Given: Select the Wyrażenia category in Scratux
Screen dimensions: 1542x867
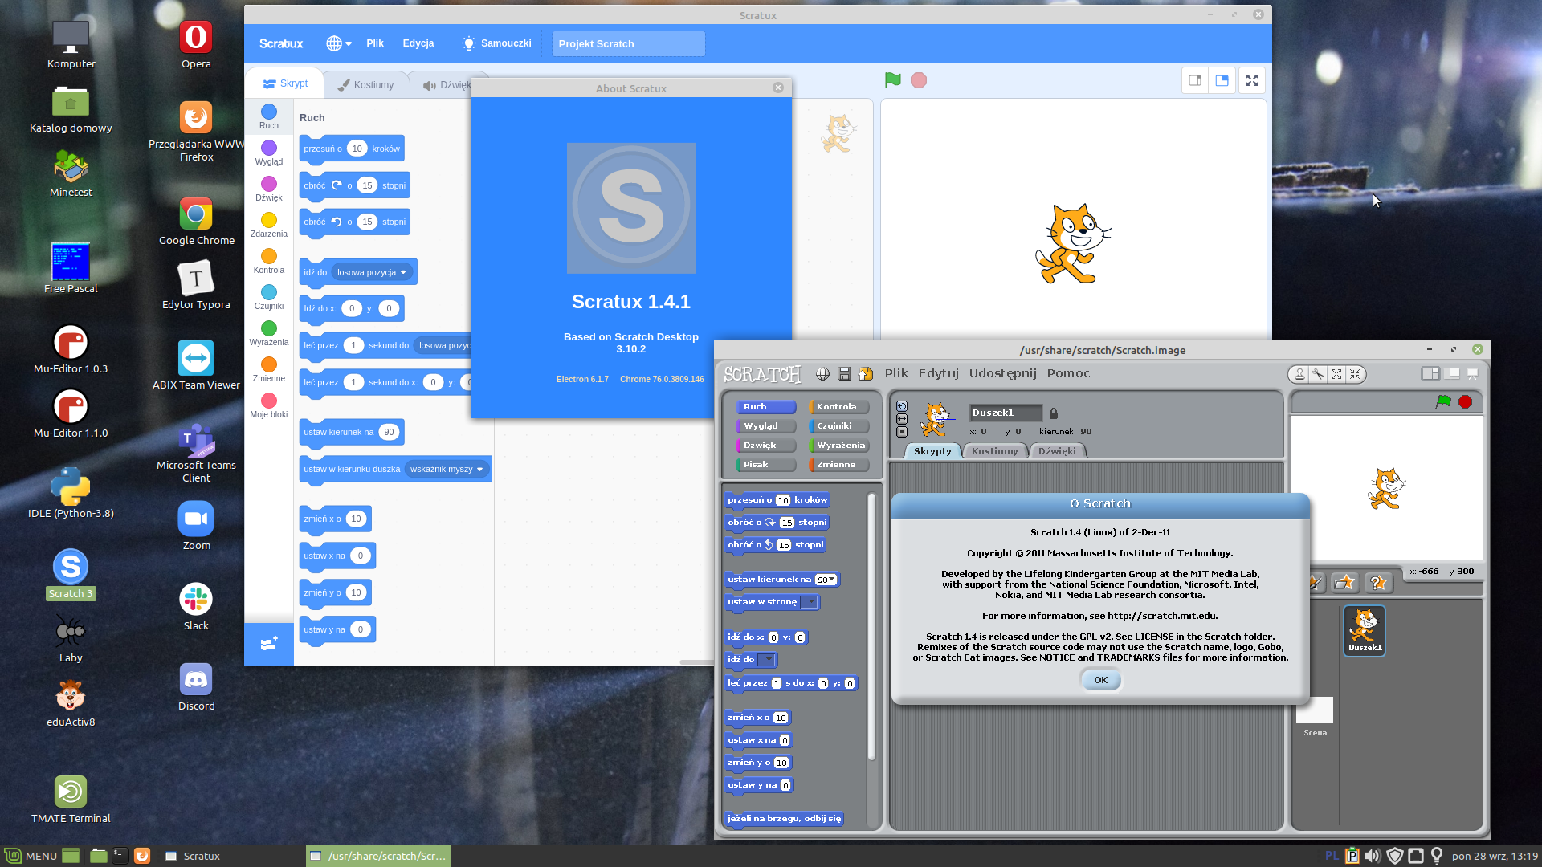Looking at the screenshot, I should tap(269, 332).
